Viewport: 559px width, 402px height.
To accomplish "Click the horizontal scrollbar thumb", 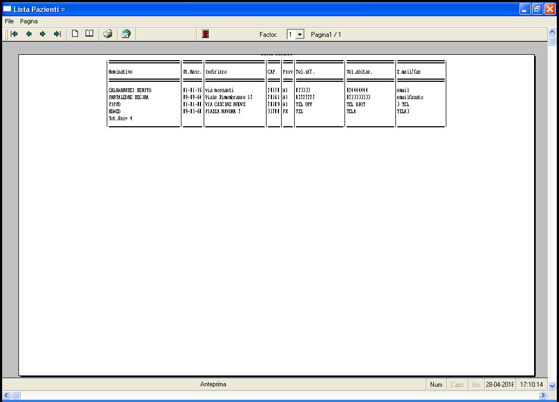I will tap(16, 395).
